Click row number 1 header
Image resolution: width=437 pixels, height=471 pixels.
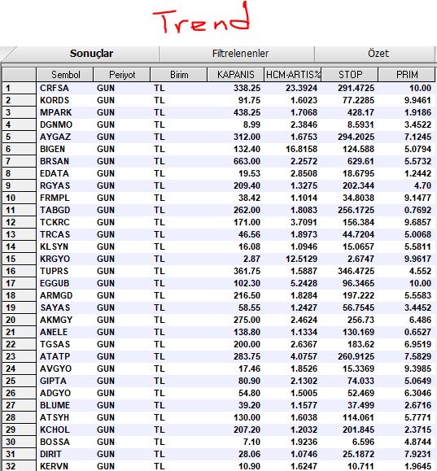click(19, 88)
